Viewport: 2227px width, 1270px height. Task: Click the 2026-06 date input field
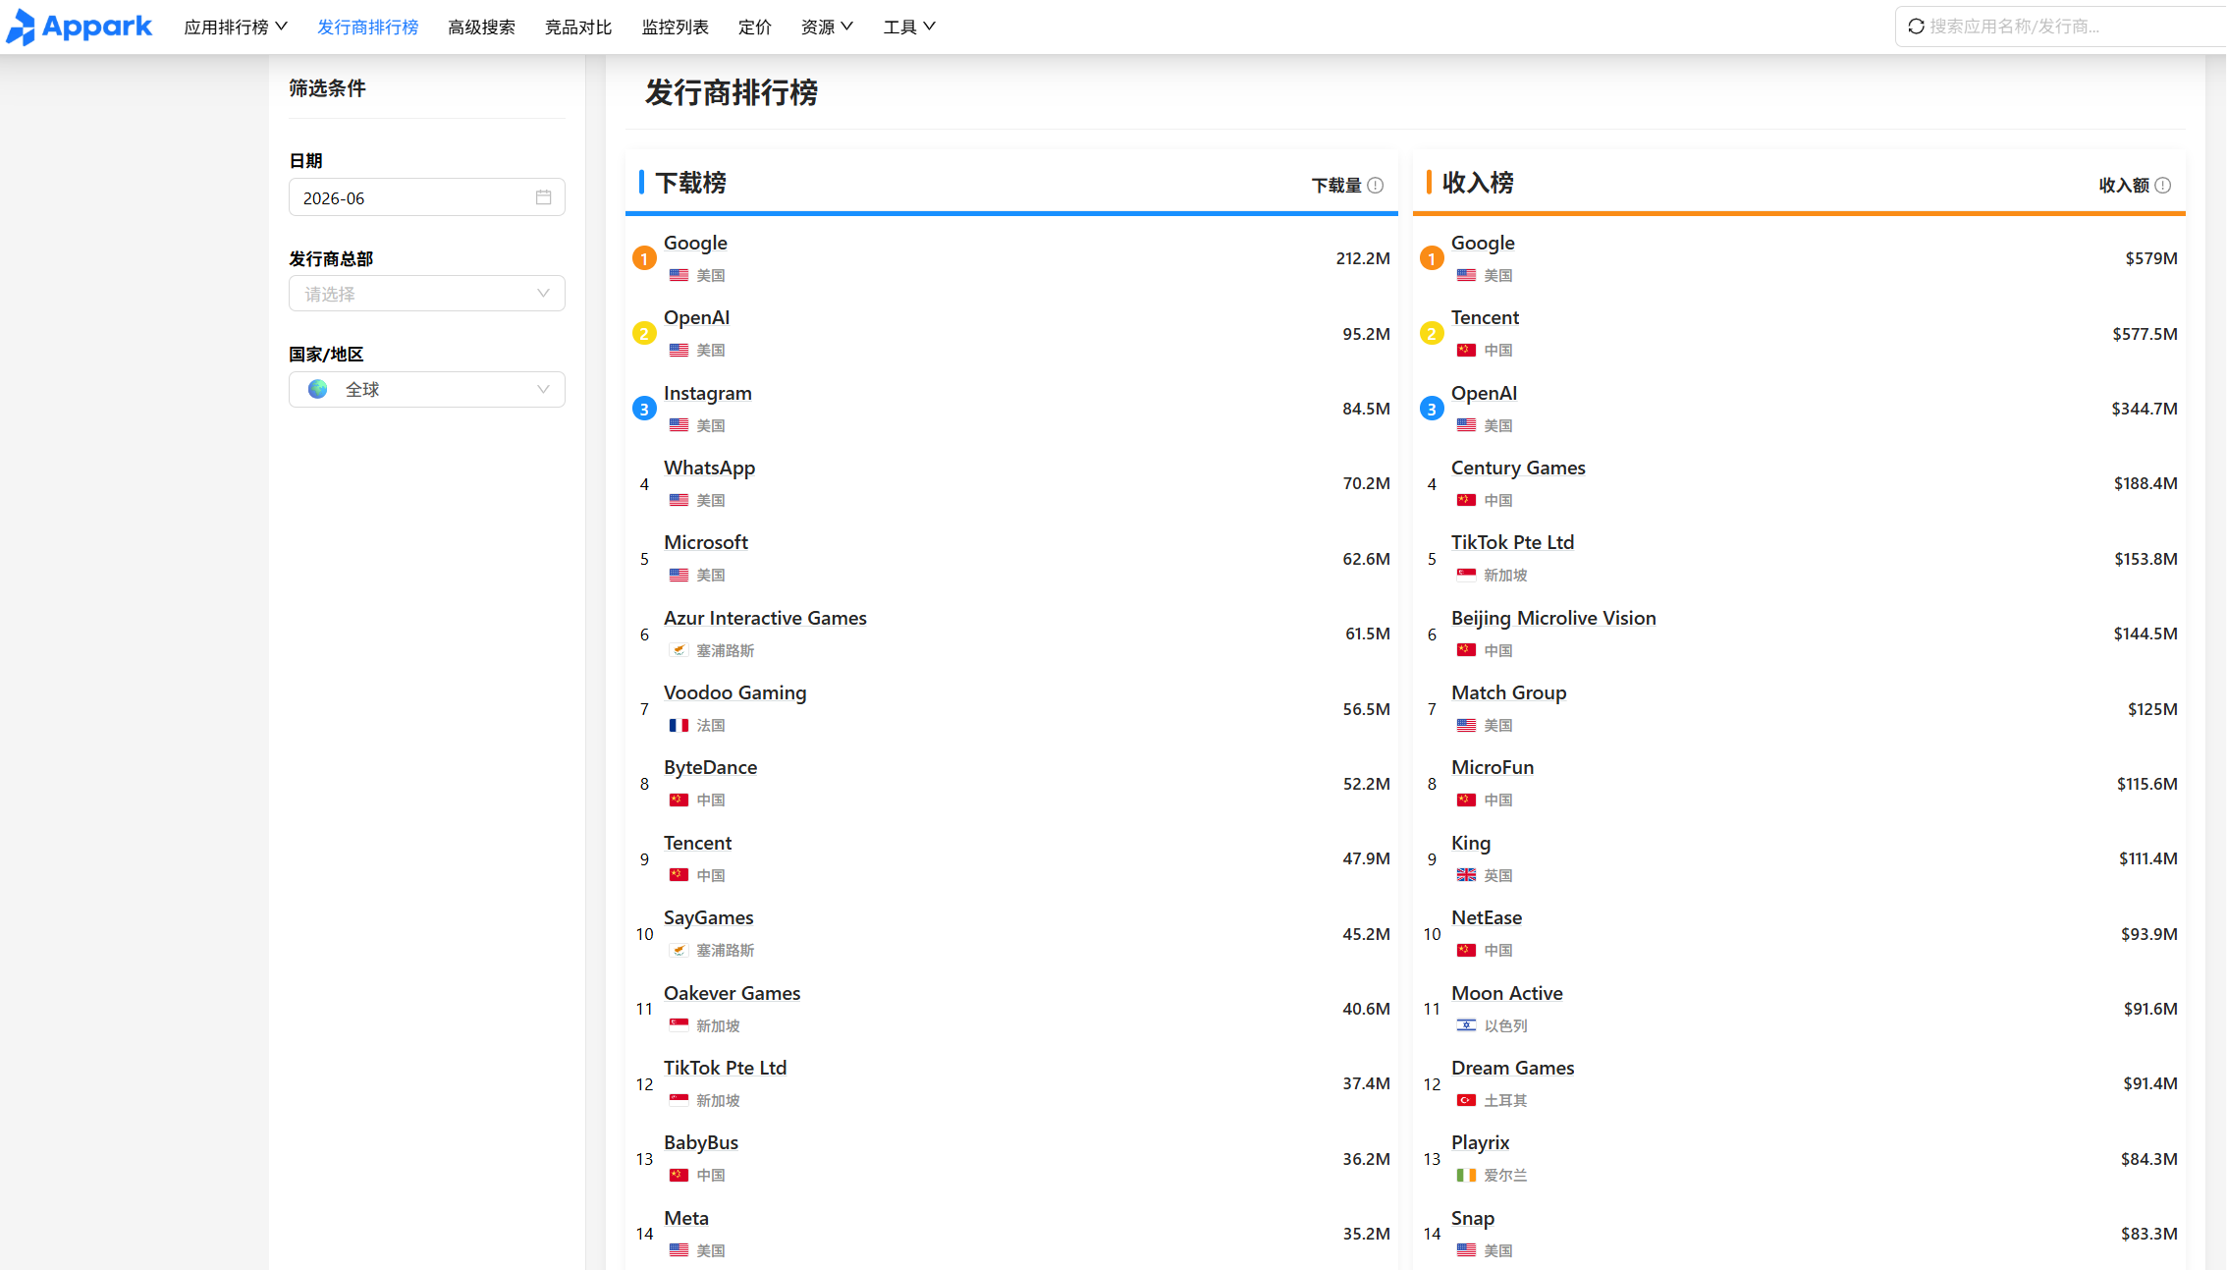point(426,197)
